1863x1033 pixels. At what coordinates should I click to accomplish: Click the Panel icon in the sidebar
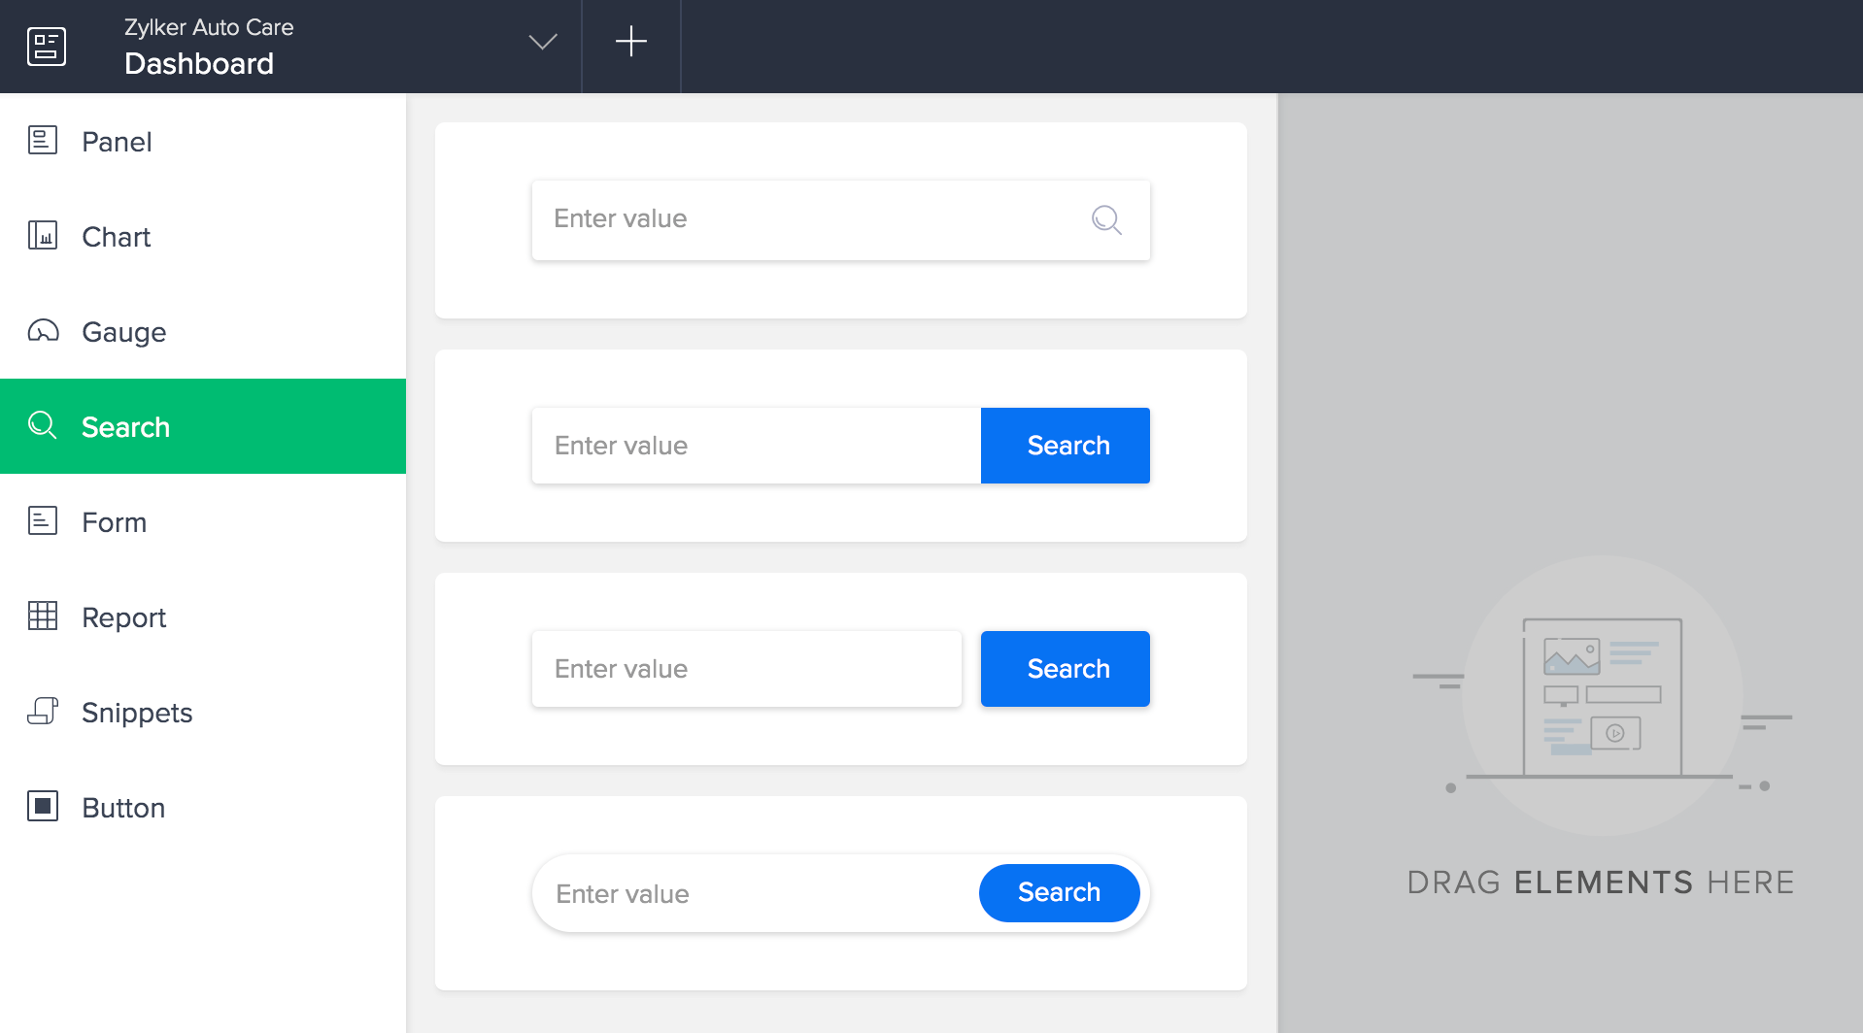click(43, 141)
